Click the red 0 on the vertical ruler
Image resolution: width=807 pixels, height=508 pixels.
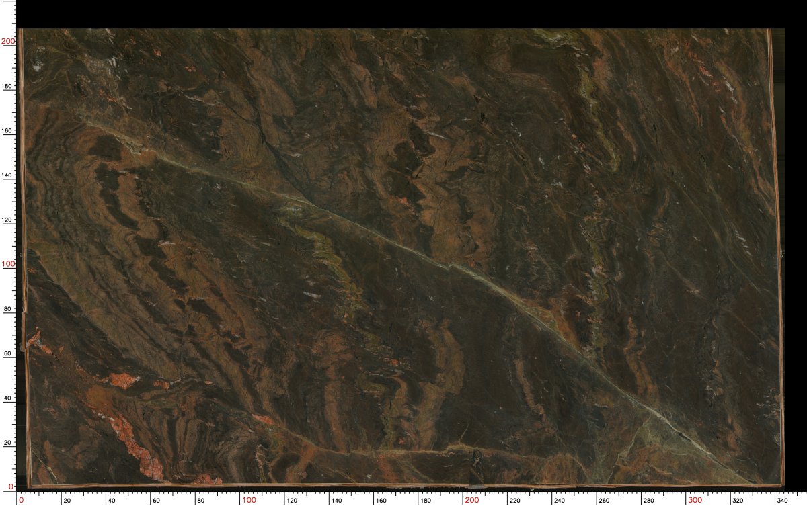click(x=11, y=486)
